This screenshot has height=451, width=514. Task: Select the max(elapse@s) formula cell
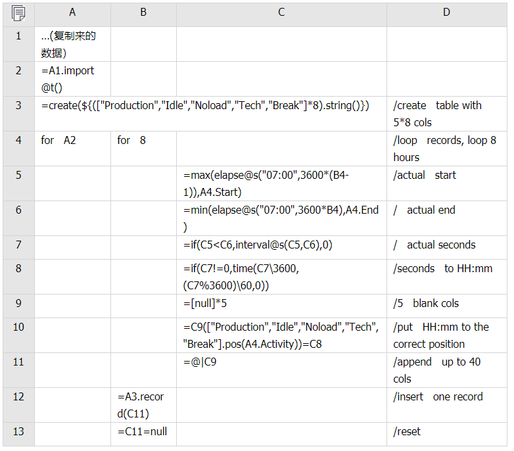coord(281,183)
